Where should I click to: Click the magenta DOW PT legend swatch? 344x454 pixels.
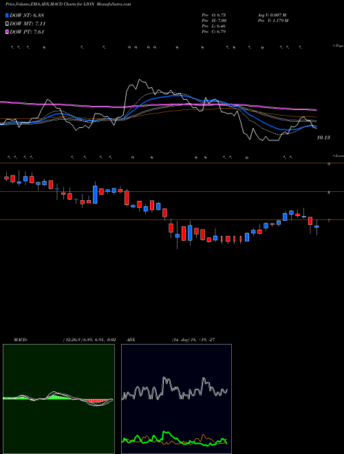[7, 32]
